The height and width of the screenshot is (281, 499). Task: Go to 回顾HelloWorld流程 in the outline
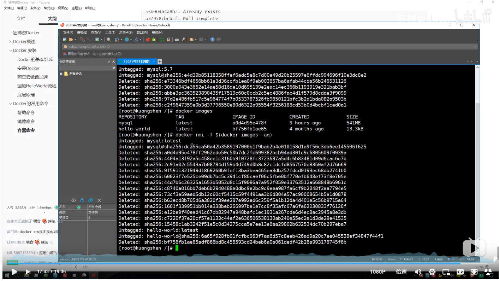coord(37,86)
